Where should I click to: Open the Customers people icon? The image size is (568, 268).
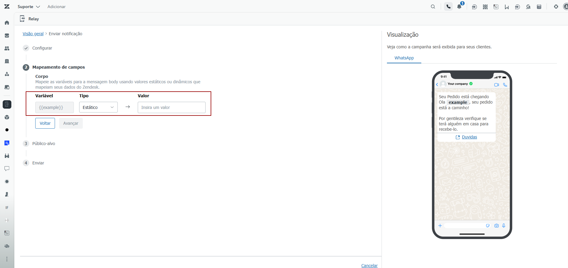7,48
